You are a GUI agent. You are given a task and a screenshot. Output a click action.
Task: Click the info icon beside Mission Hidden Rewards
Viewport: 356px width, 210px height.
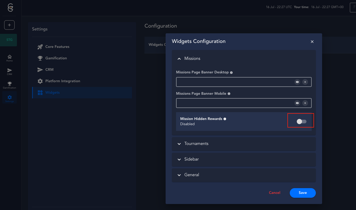click(x=225, y=119)
